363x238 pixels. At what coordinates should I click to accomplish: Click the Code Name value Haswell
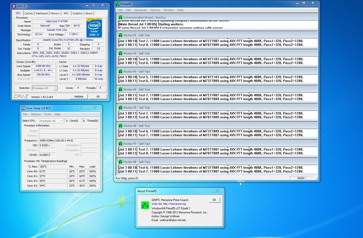45,26
